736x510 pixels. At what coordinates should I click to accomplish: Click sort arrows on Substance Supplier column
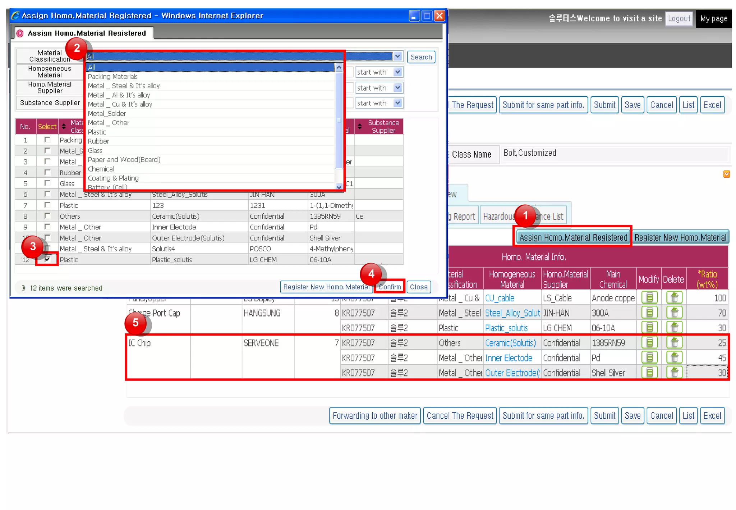[360, 127]
